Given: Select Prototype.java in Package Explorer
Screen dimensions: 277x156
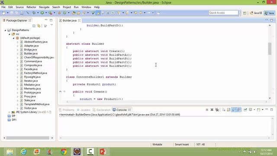Looking at the screenshot, I should 32,92.
